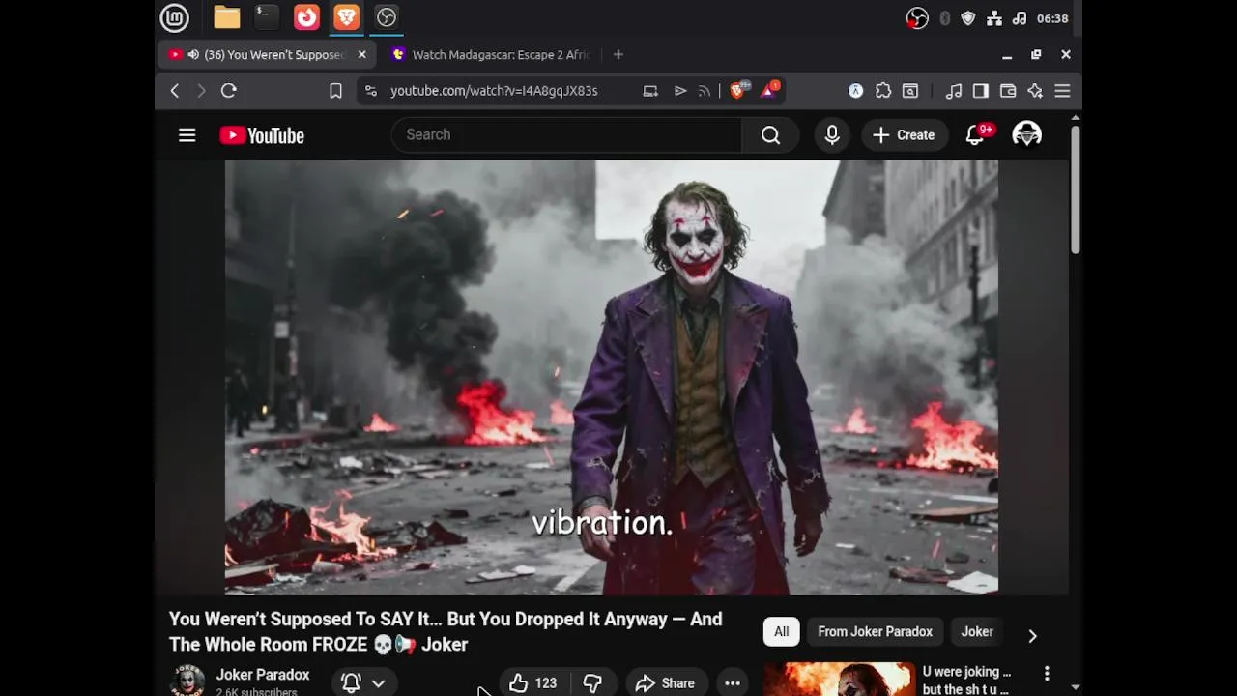This screenshot has height=696, width=1237.
Task: Open the media control music-note icon
Action: 954,91
